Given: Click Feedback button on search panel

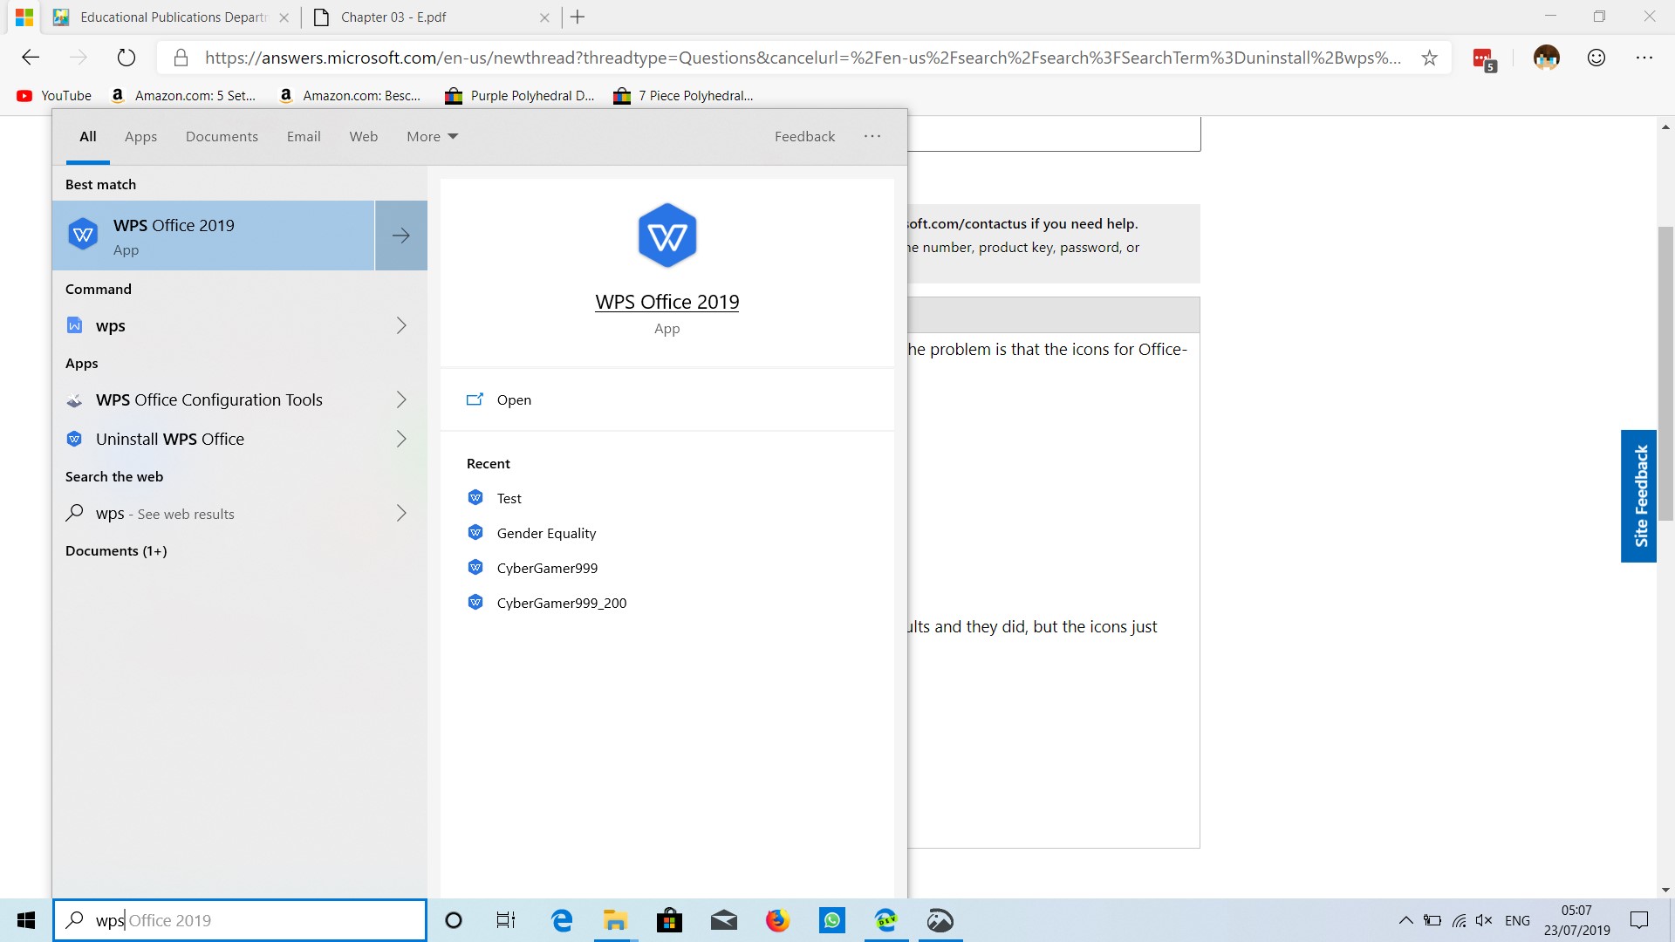Looking at the screenshot, I should click(805, 136).
